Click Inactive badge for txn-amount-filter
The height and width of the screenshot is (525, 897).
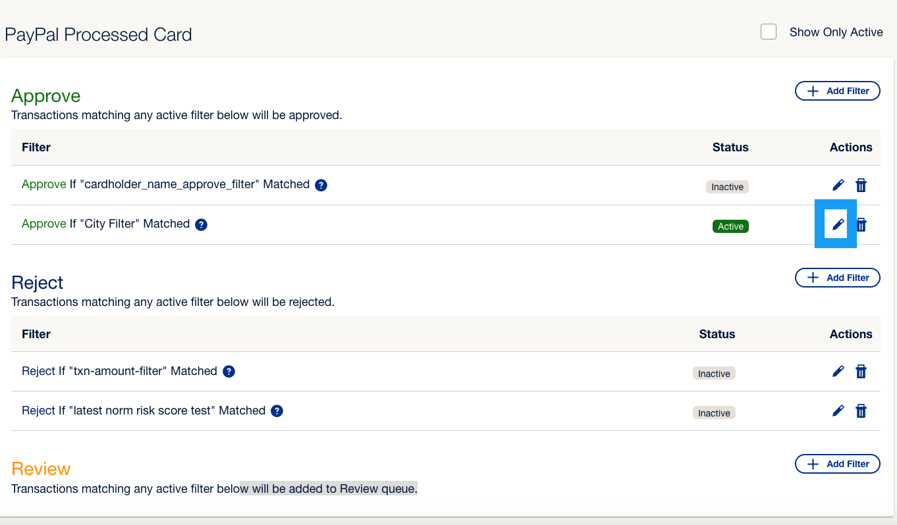(x=714, y=374)
